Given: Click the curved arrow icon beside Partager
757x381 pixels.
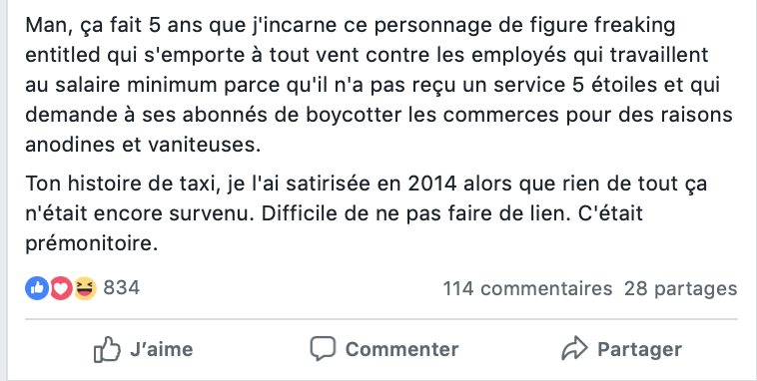Looking at the screenshot, I should coord(574,348).
